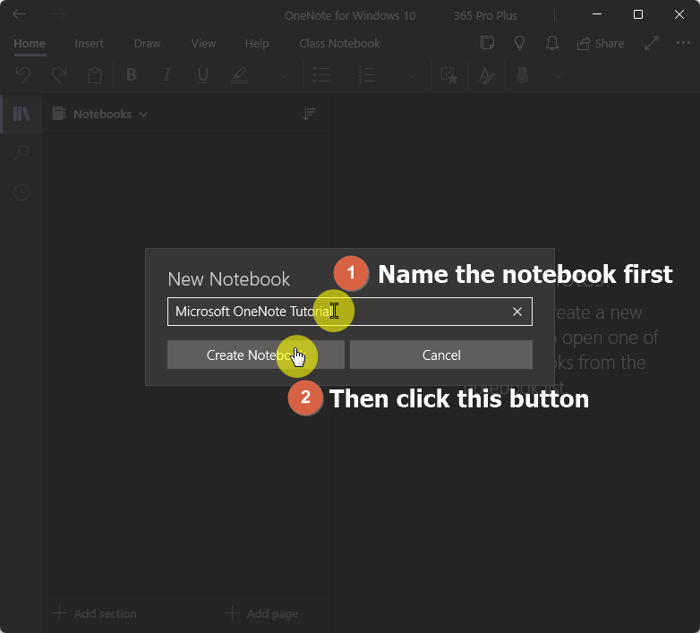
Task: Click the sort pages icon
Action: pyautogui.click(x=310, y=114)
